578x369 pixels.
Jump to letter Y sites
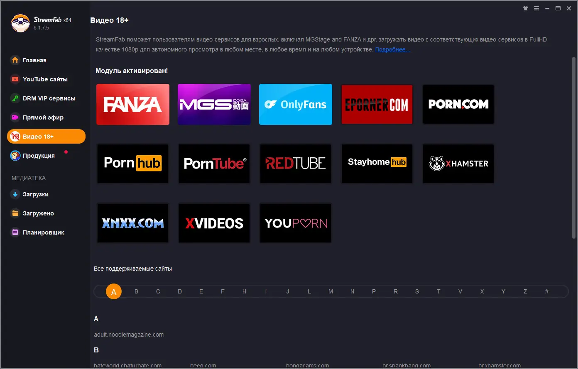[504, 291]
